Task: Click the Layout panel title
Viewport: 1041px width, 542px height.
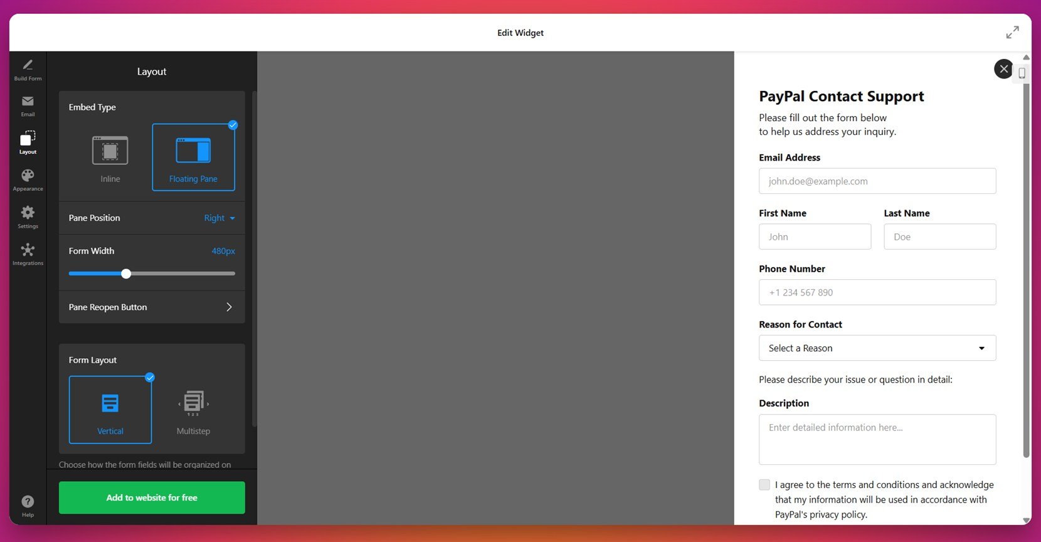Action: click(x=152, y=72)
